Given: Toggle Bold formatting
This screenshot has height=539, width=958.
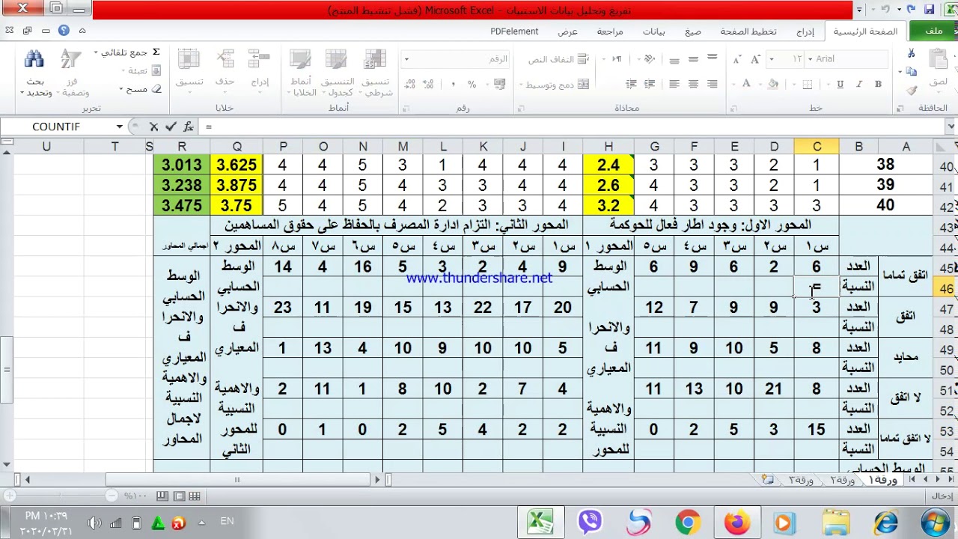Looking at the screenshot, I should pyautogui.click(x=877, y=84).
